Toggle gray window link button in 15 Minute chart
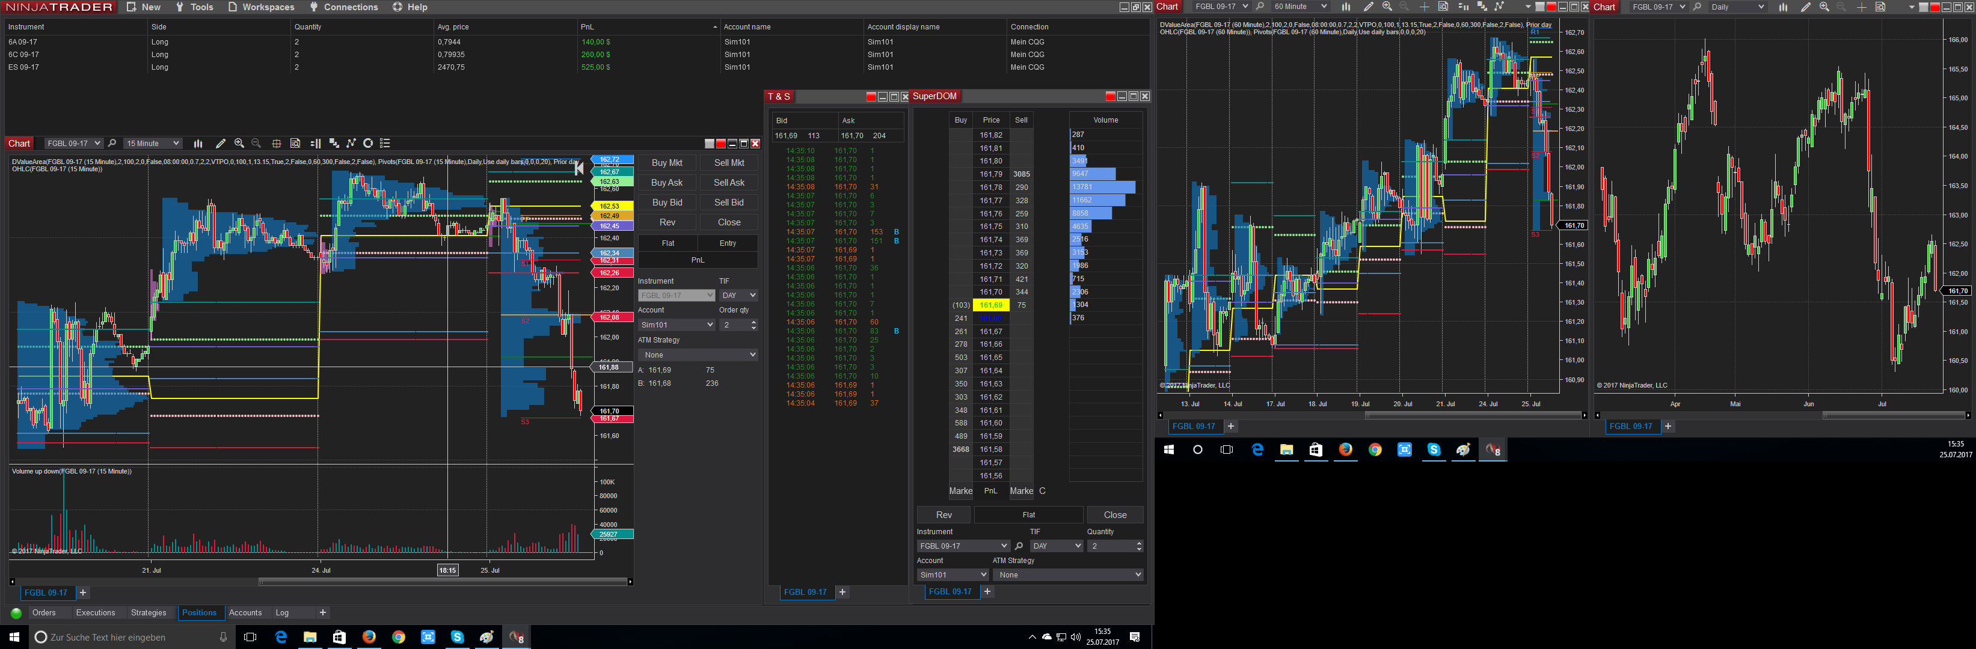The image size is (1976, 649). tap(710, 143)
